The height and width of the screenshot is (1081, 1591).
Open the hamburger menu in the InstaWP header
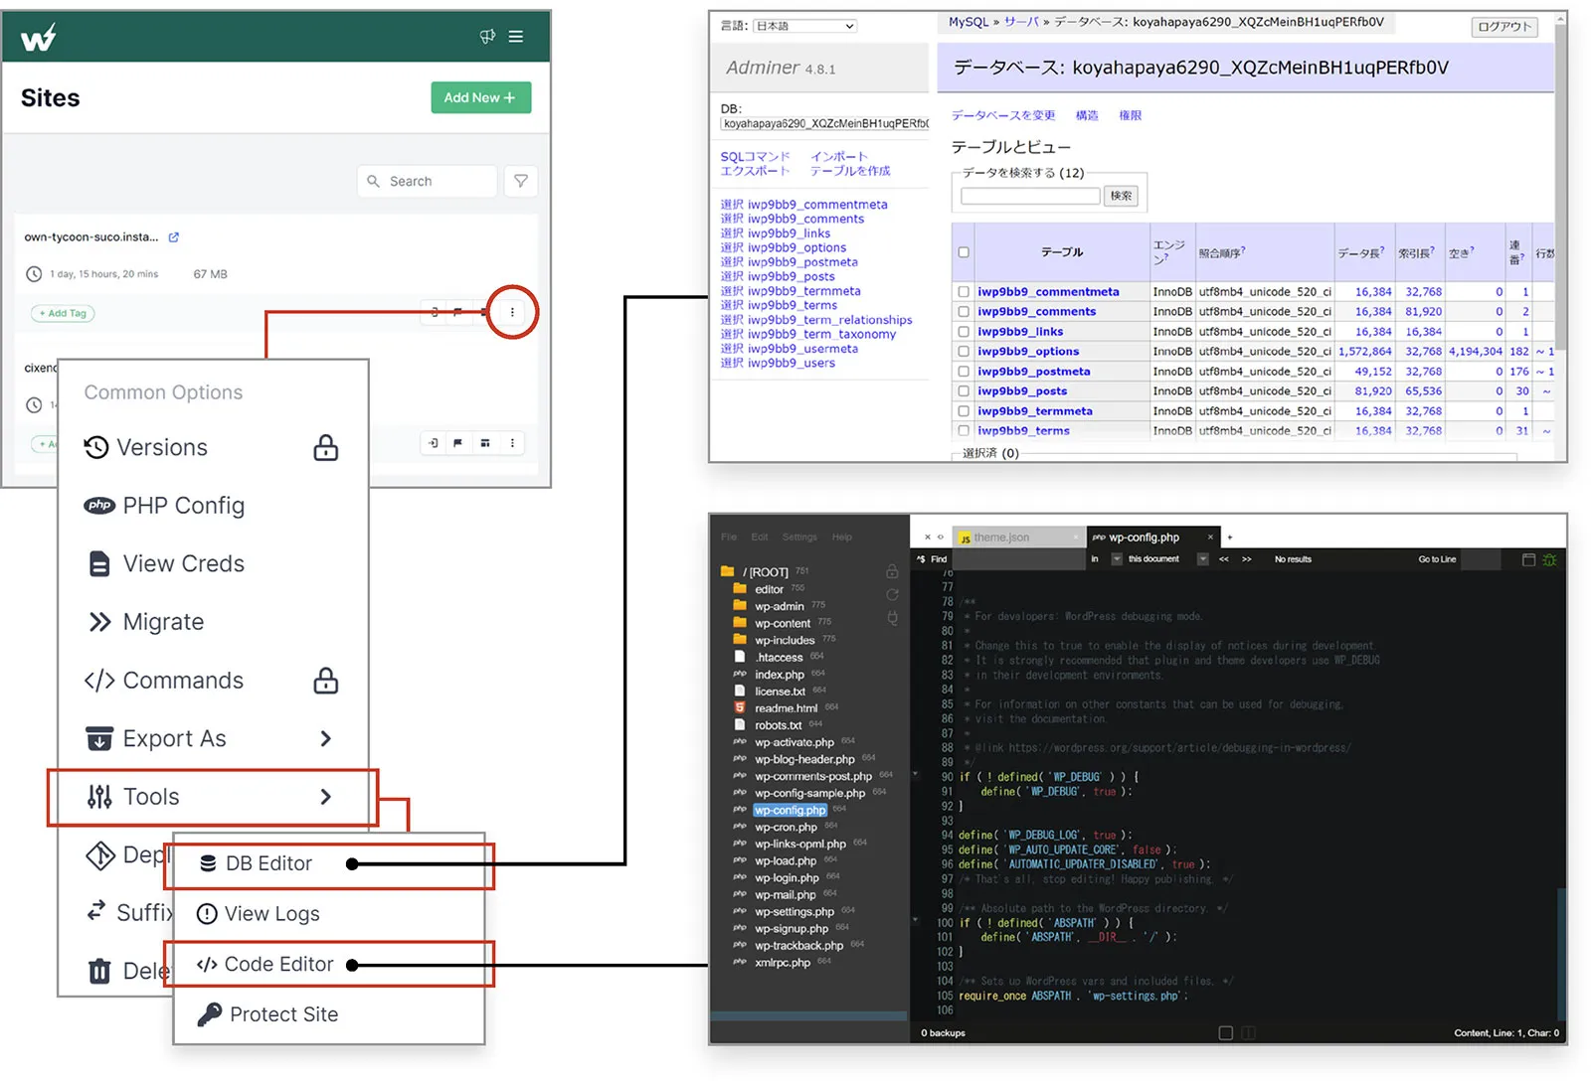pyautogui.click(x=516, y=36)
